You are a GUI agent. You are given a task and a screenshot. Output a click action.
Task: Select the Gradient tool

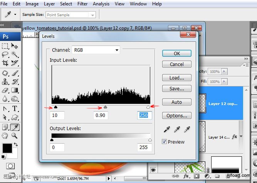click(14, 90)
